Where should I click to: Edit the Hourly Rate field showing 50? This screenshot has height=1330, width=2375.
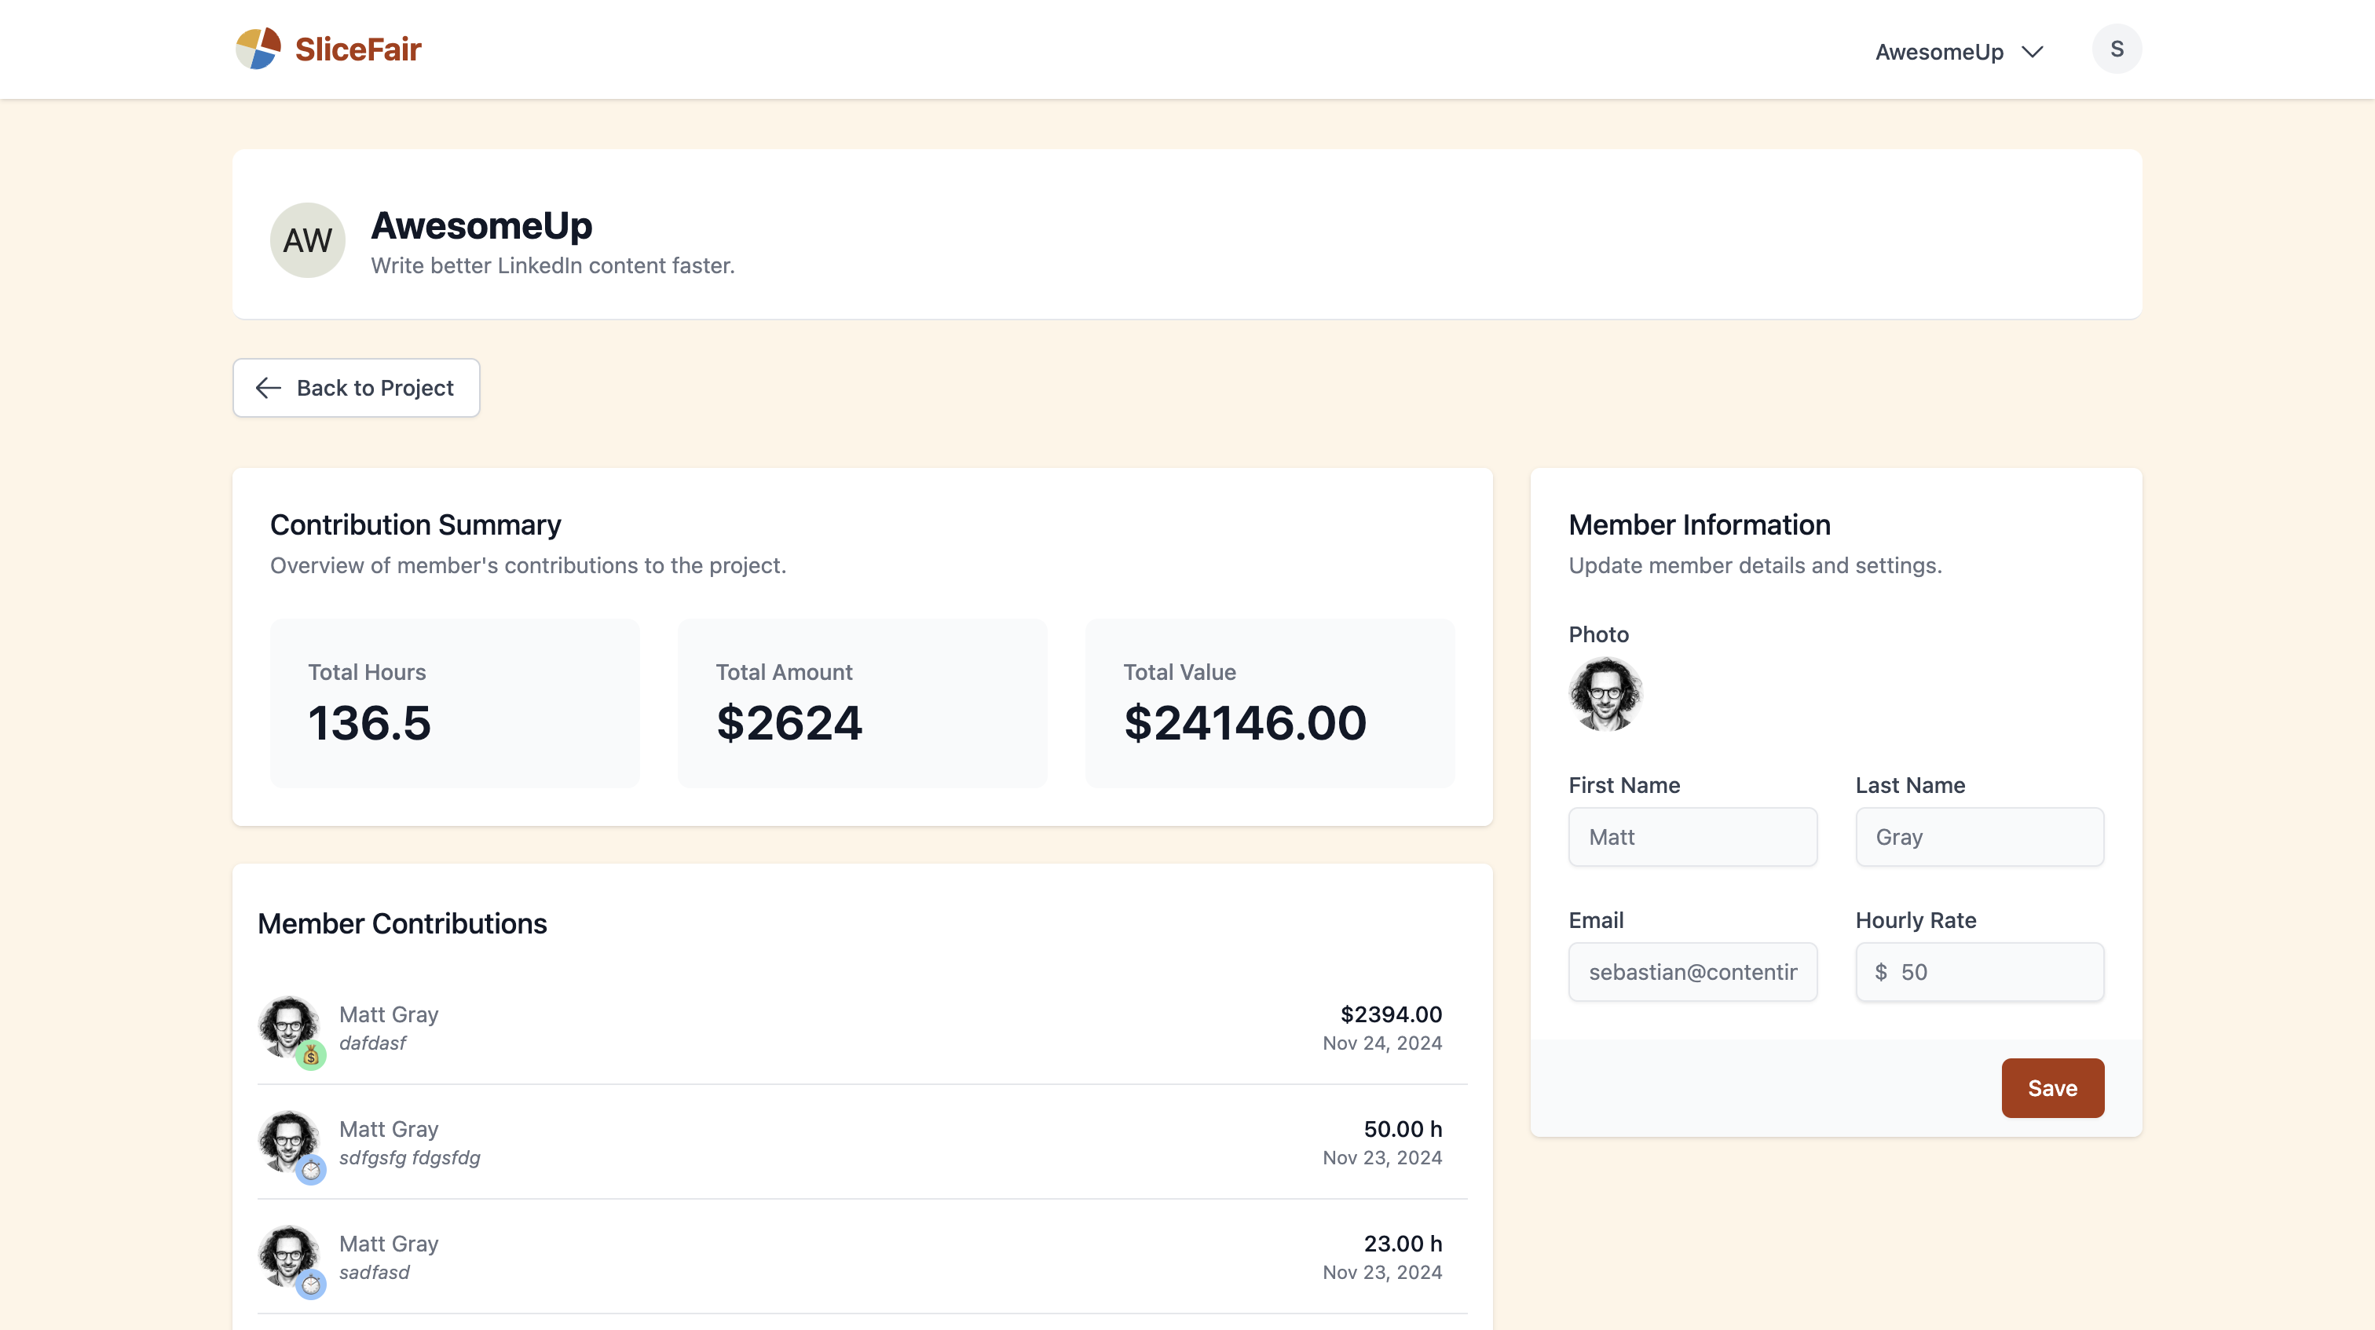pos(1992,971)
